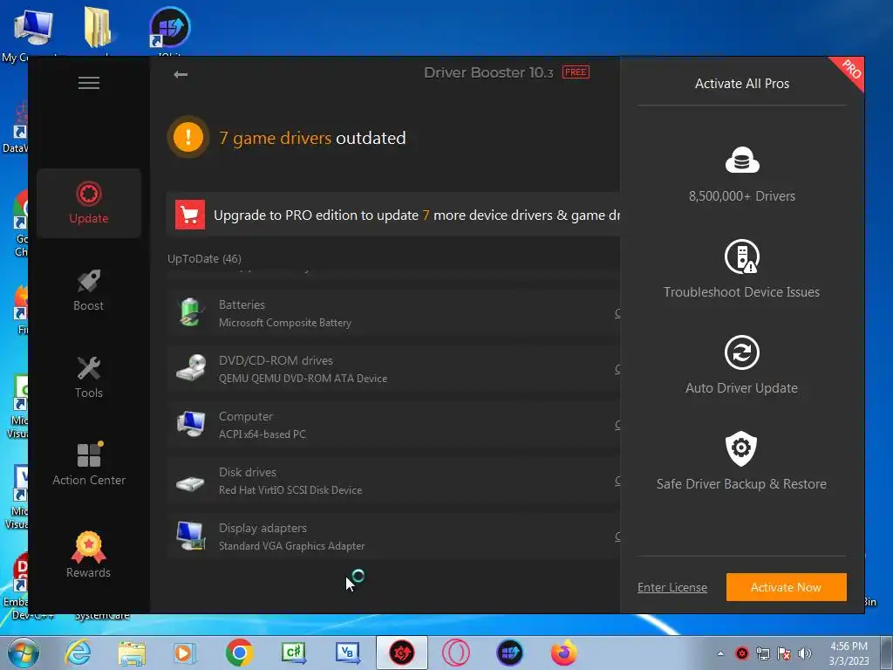The image size is (893, 670).
Task: Open the C# taskbar icon
Action: pyautogui.click(x=293, y=653)
